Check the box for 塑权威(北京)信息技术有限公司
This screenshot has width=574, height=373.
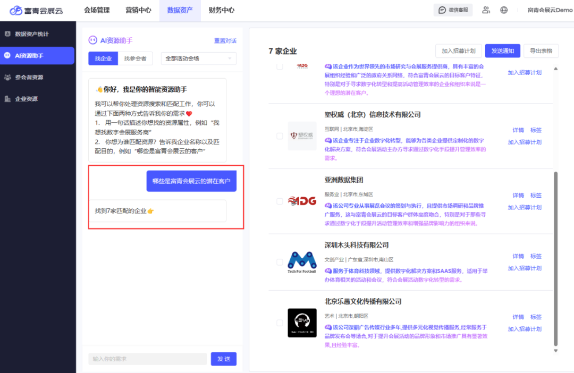(x=280, y=136)
